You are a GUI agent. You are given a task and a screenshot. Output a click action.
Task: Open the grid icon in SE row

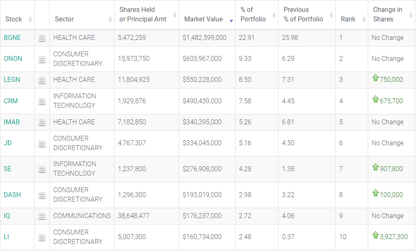point(42,170)
